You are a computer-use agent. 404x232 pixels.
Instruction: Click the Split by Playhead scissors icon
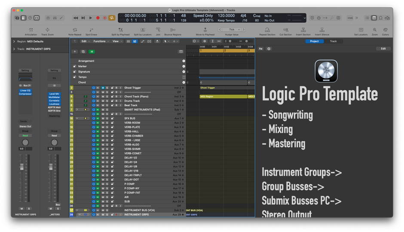pyautogui.click(x=120, y=30)
